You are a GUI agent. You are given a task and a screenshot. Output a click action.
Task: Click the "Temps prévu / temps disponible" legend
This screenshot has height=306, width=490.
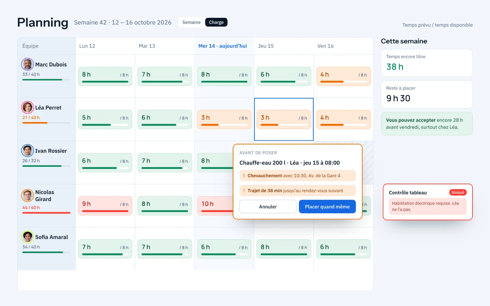(437, 25)
